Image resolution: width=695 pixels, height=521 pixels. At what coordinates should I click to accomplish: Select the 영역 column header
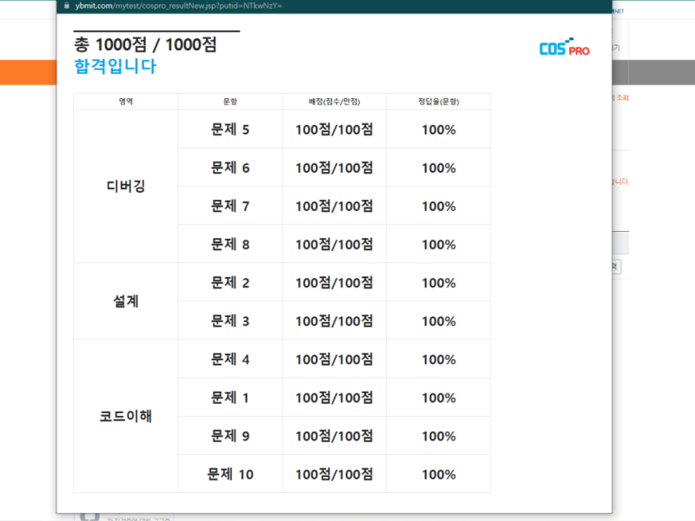pos(124,100)
